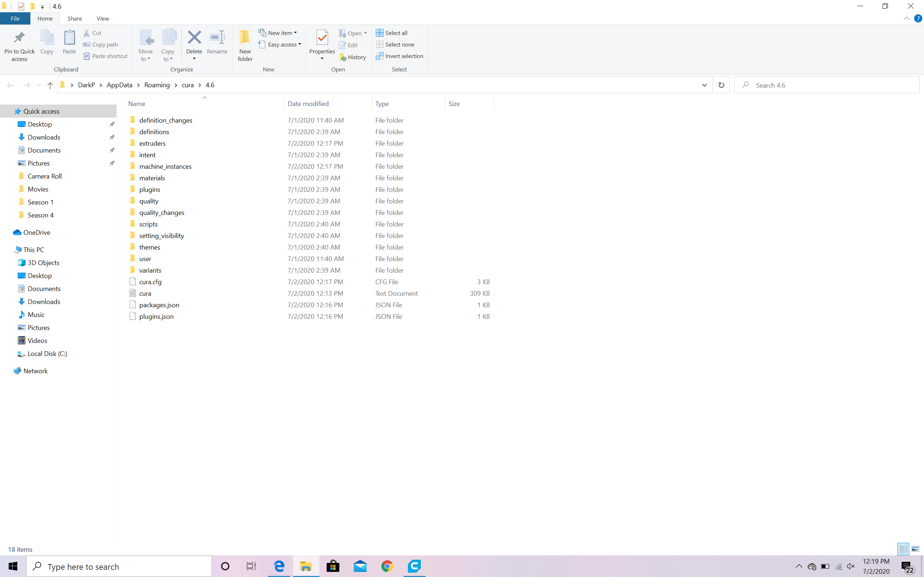
Task: Open the Share ribbon tab
Action: [74, 18]
